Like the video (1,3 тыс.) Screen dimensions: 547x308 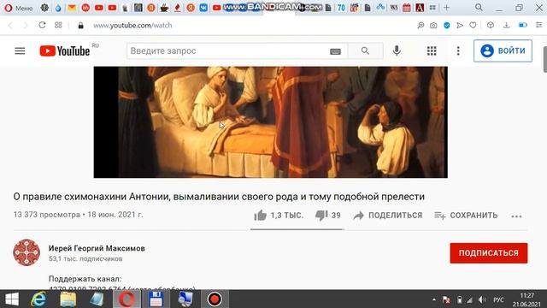point(279,215)
